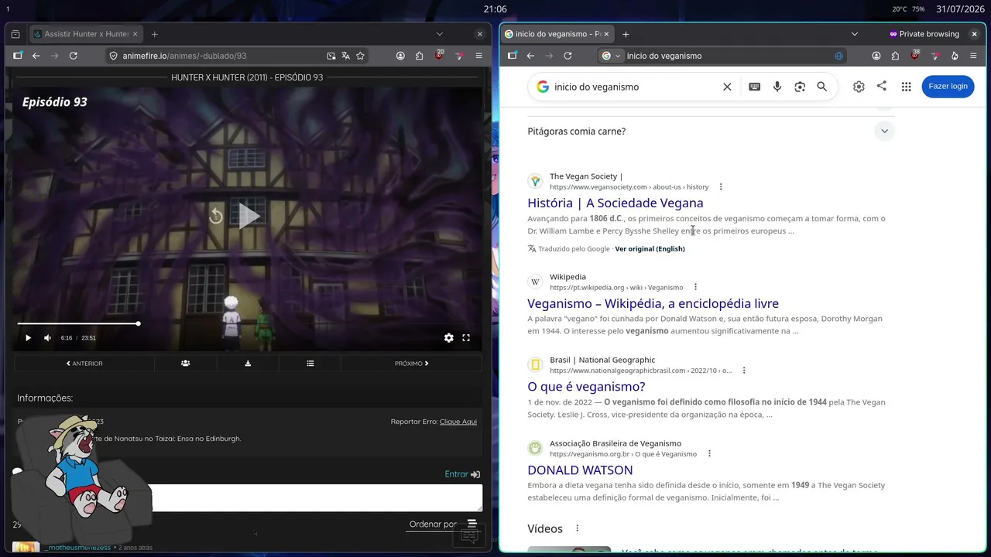
Task: Open the private window hamburger menu
Action: [x=973, y=56]
